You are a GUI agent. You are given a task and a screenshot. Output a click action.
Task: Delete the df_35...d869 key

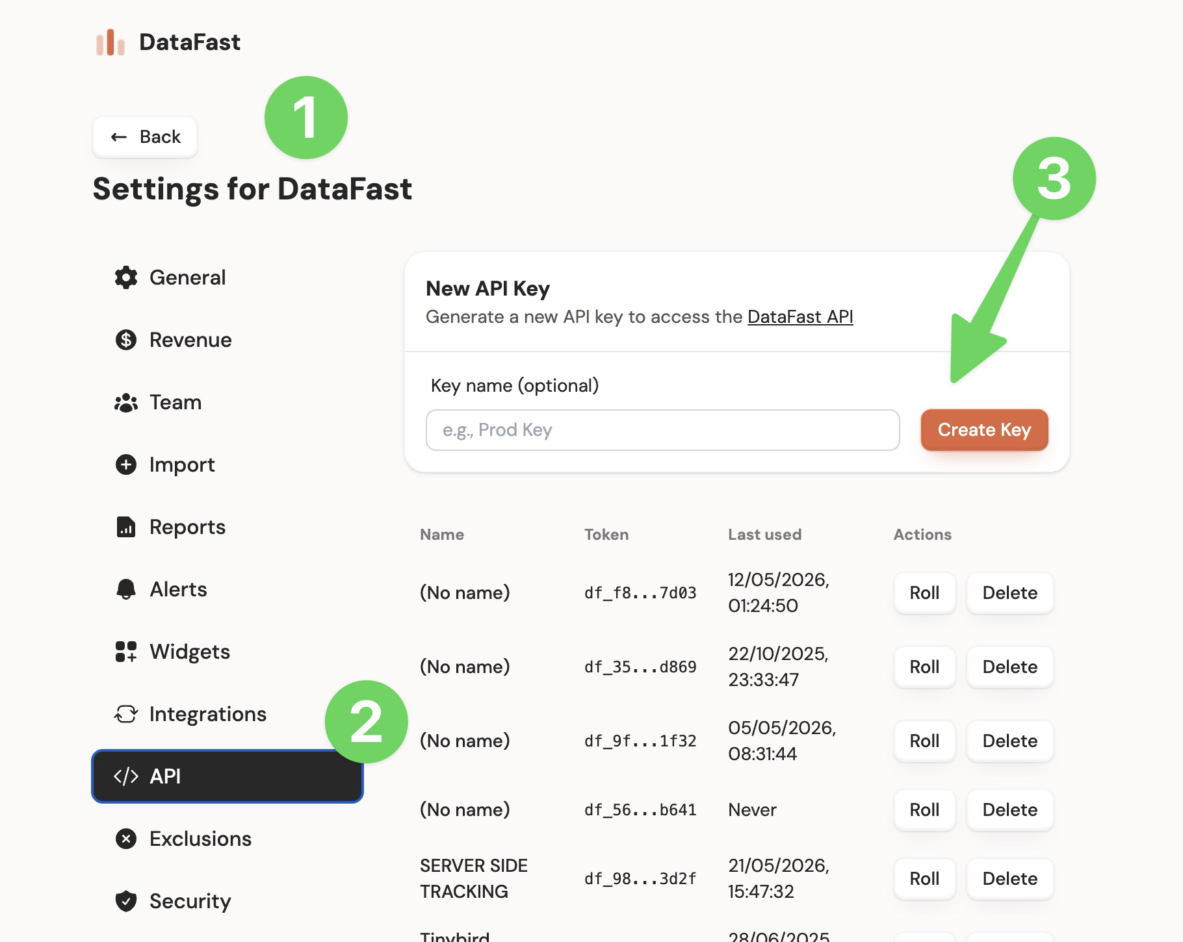coord(1009,667)
